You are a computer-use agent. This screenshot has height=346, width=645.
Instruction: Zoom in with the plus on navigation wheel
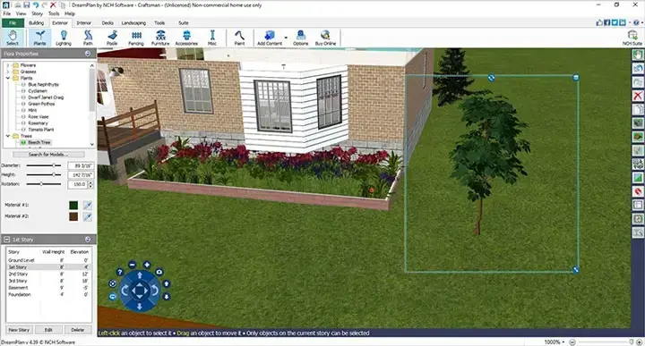[147, 265]
